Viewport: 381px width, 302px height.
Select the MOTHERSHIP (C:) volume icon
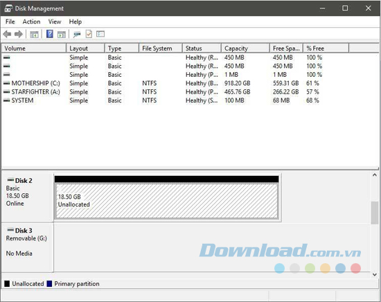(7, 83)
